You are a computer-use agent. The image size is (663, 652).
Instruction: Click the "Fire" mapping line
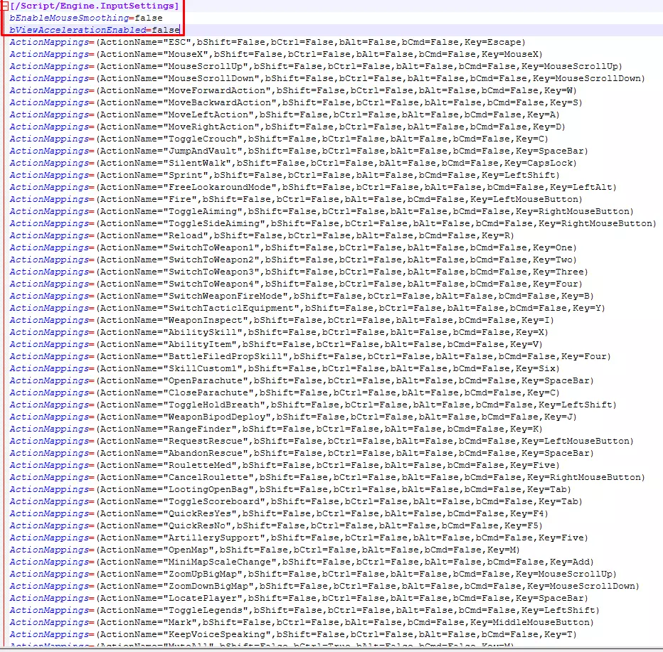[296, 200]
